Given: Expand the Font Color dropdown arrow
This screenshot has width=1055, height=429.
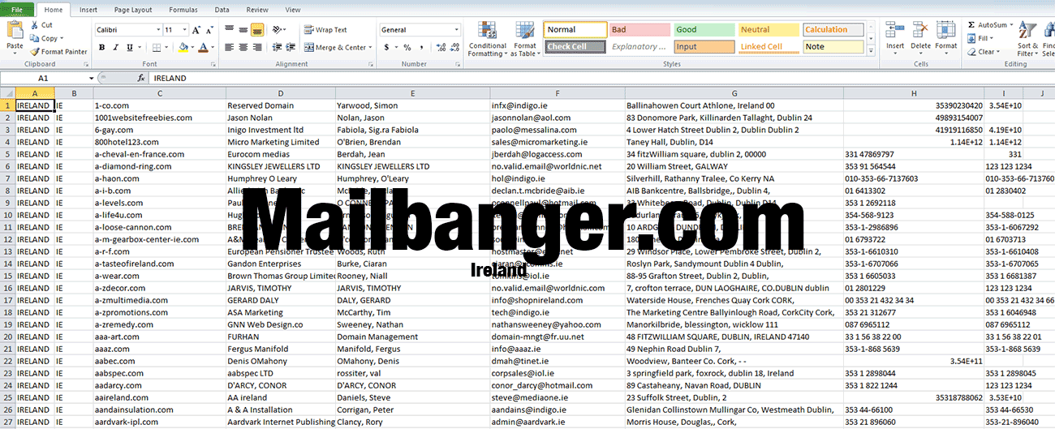Looking at the screenshot, I should (213, 48).
